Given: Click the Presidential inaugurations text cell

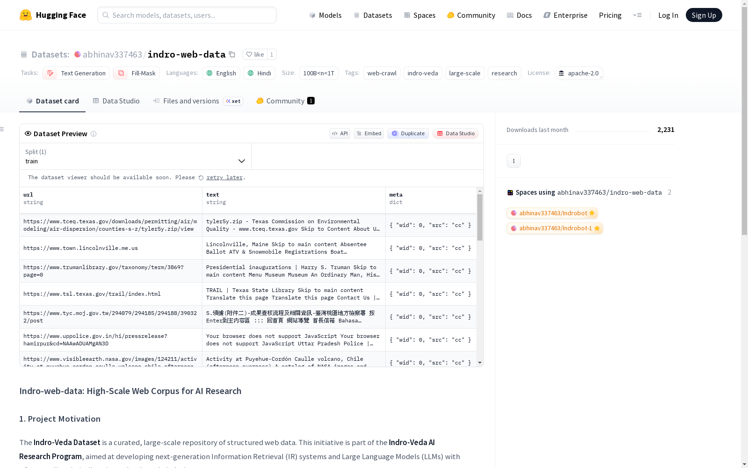Looking at the screenshot, I should (x=294, y=271).
